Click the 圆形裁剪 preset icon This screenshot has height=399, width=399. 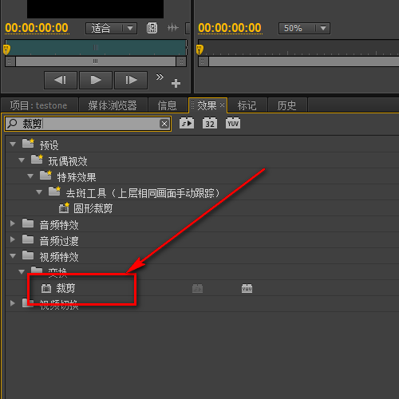(x=64, y=208)
